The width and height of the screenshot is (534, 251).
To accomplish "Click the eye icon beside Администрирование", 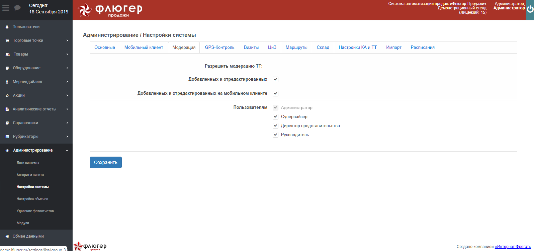I will click(x=7, y=150).
